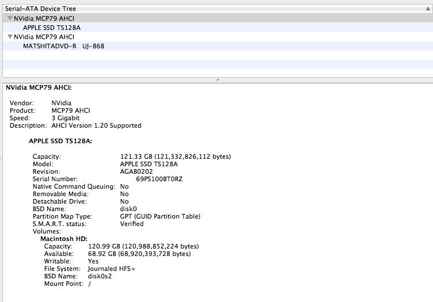Viewport: 433px width, 302px height.
Task: Click serial number 69PS100BT0RZ
Action: [159, 179]
